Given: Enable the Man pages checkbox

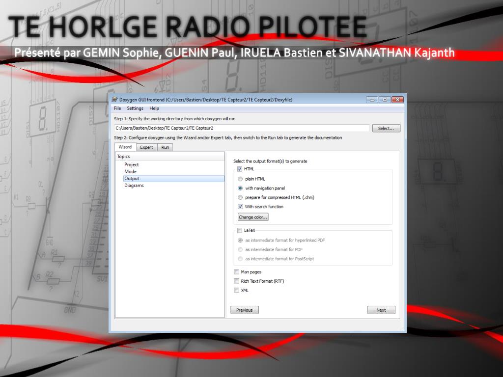Looking at the screenshot, I should coord(237,272).
